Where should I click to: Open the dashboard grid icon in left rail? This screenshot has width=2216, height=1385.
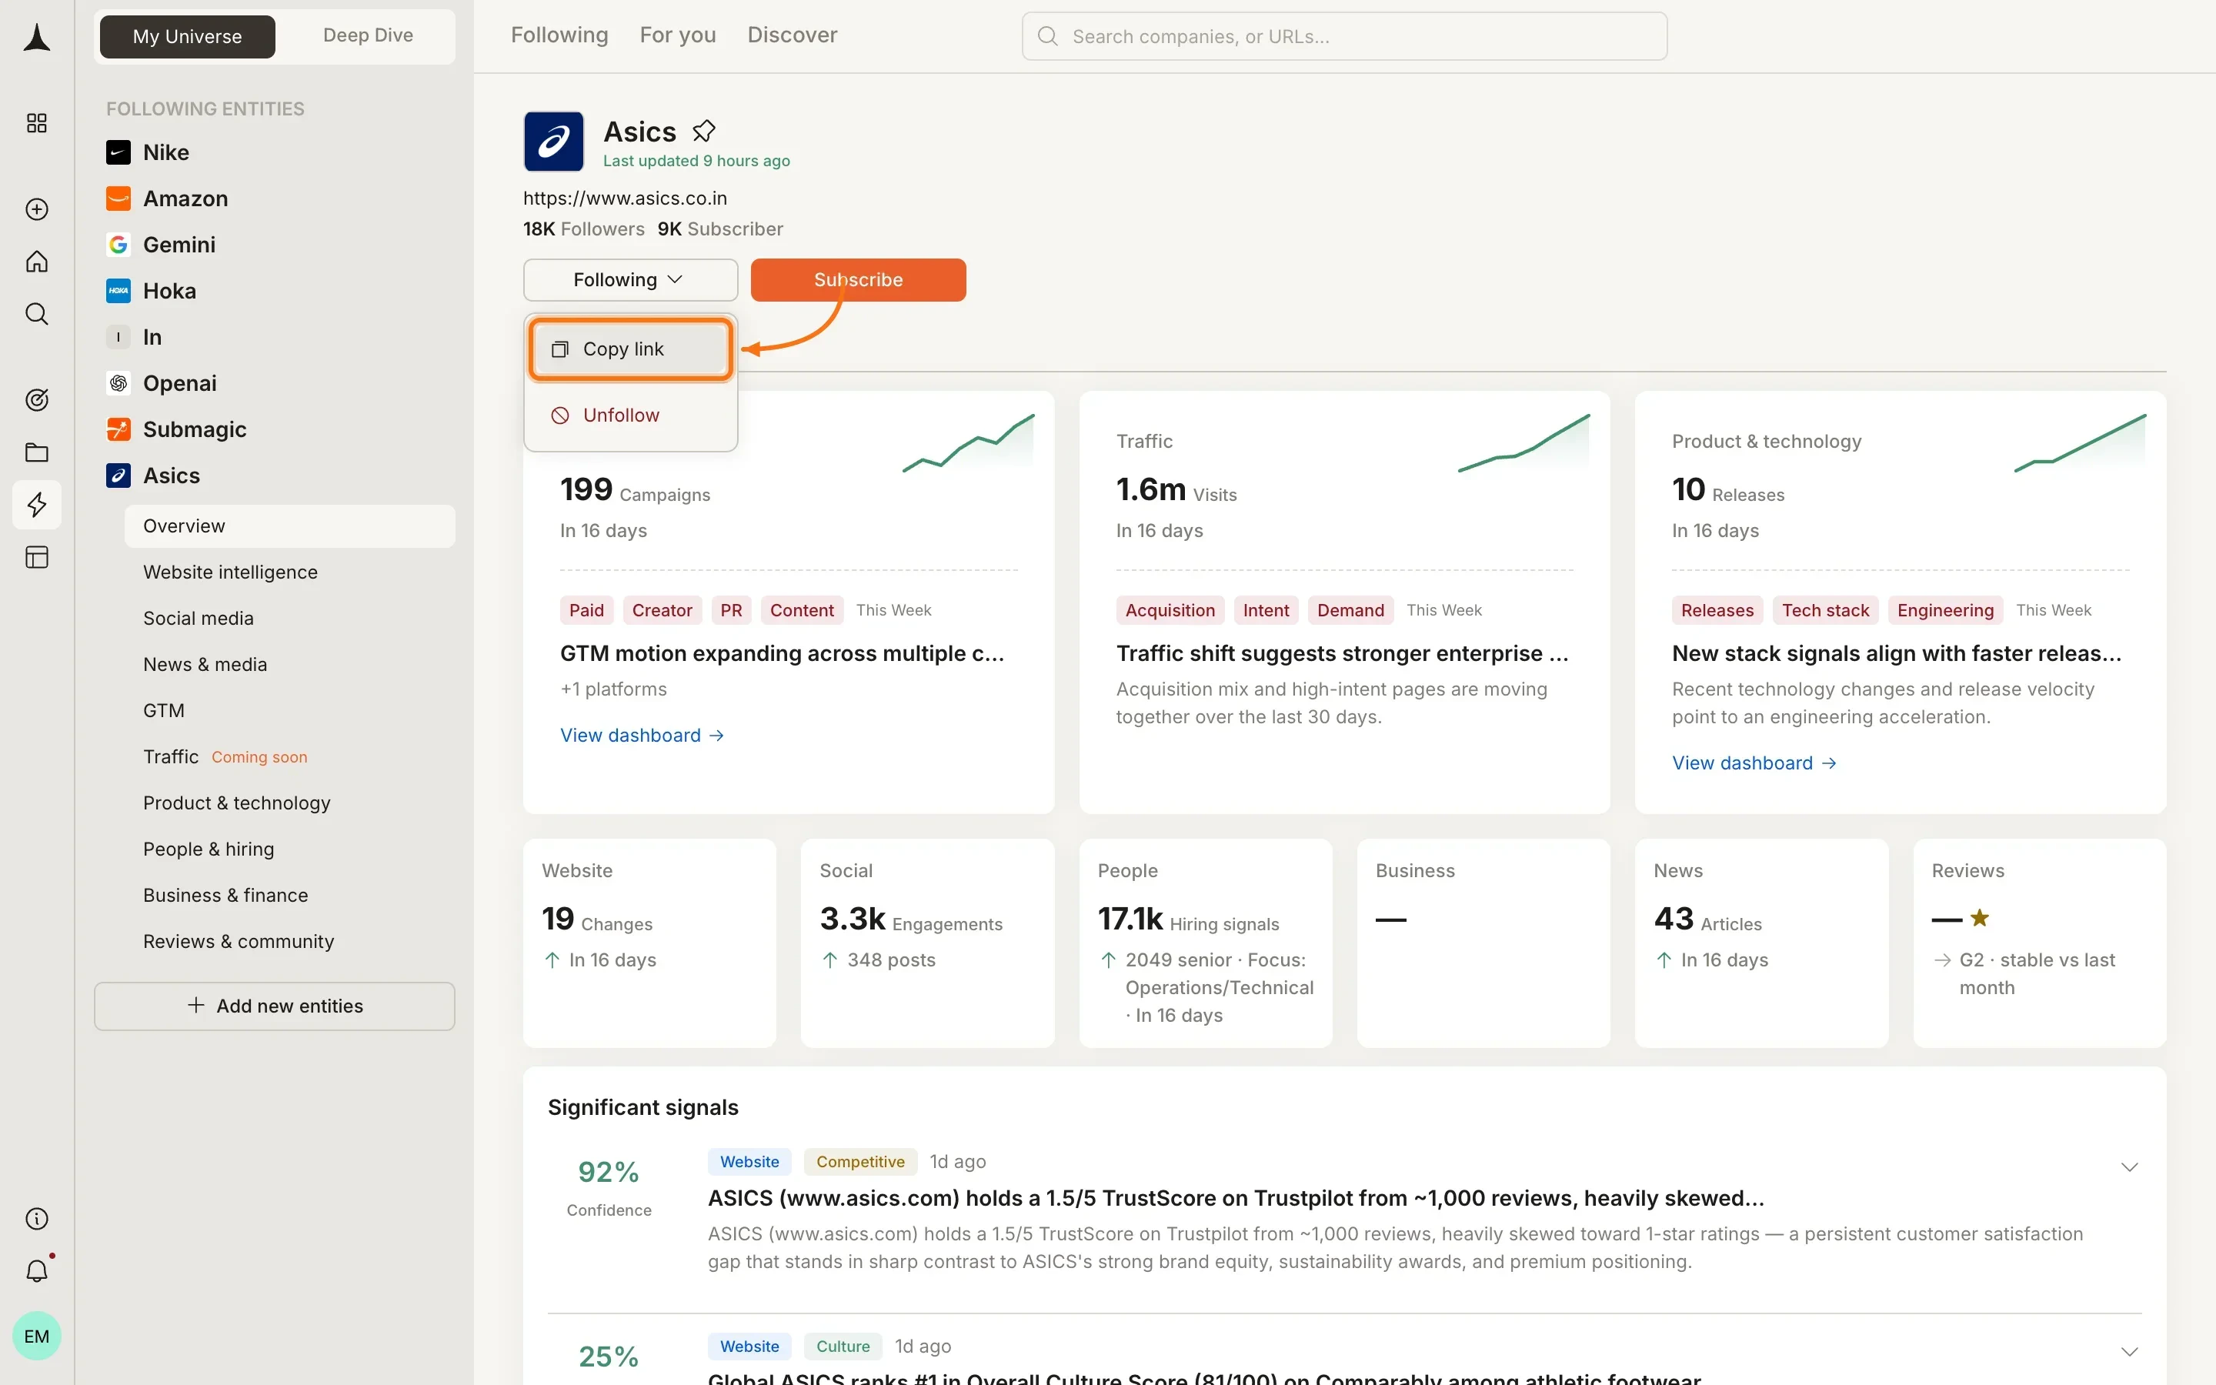[37, 123]
